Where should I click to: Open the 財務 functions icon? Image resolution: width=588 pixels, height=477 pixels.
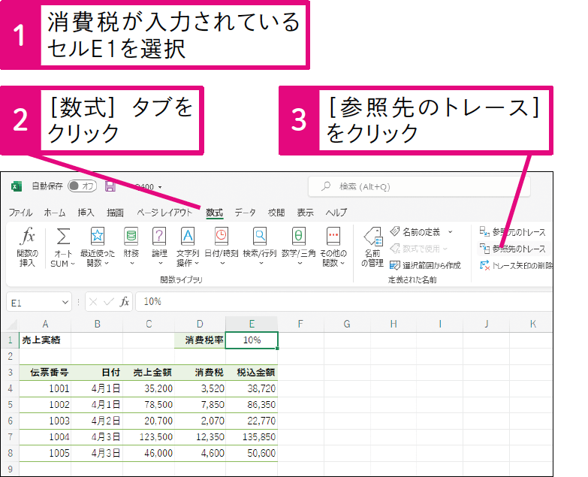[x=131, y=237]
